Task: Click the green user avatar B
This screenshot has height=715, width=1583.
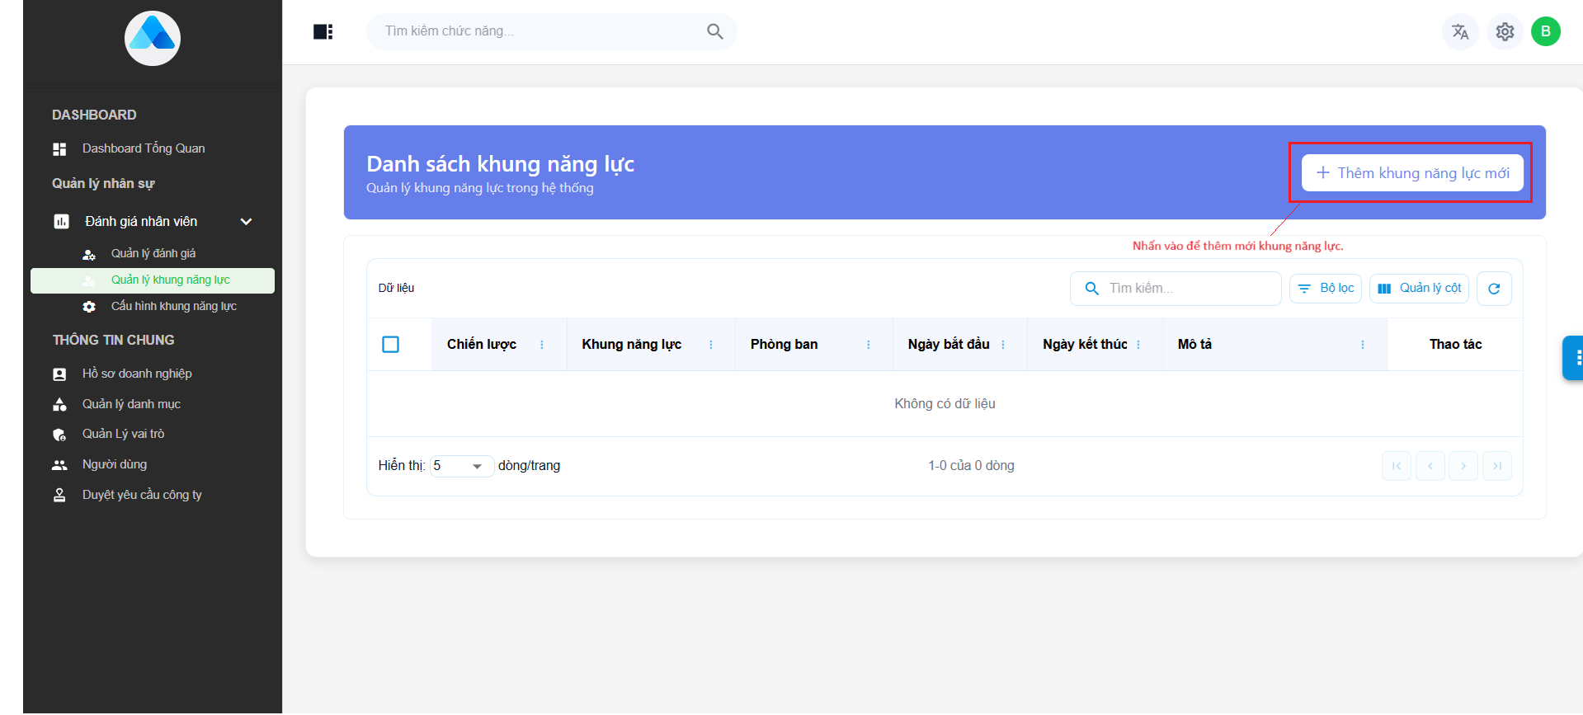Action: [x=1545, y=32]
